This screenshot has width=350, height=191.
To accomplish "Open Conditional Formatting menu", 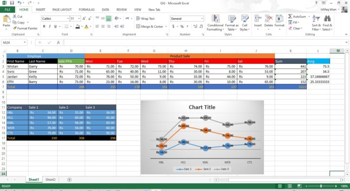I will [x=215, y=23].
